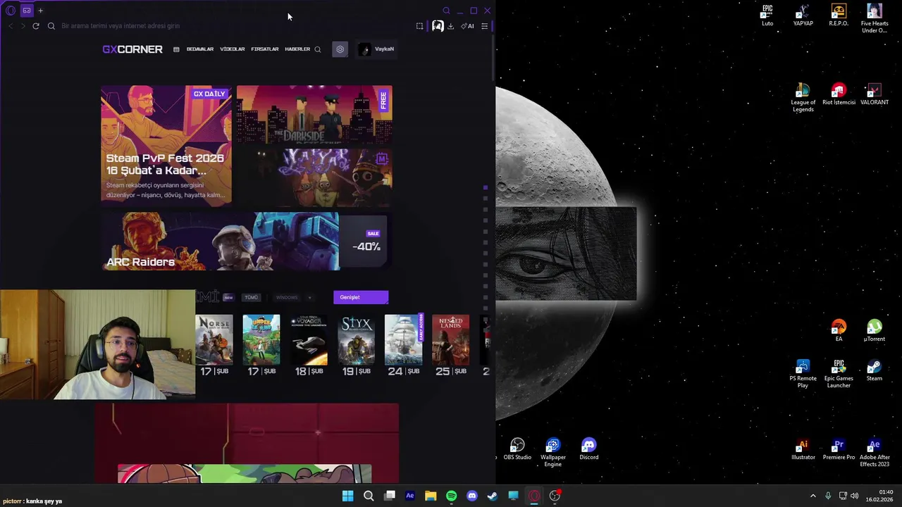The height and width of the screenshot is (507, 902).
Task: Open Adobe After Effects 2023 shortcut
Action: [874, 453]
